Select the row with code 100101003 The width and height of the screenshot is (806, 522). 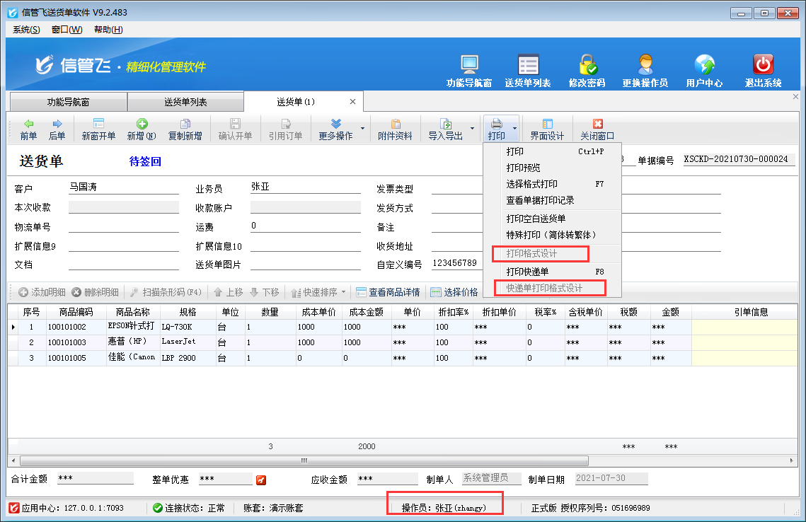pos(403,342)
